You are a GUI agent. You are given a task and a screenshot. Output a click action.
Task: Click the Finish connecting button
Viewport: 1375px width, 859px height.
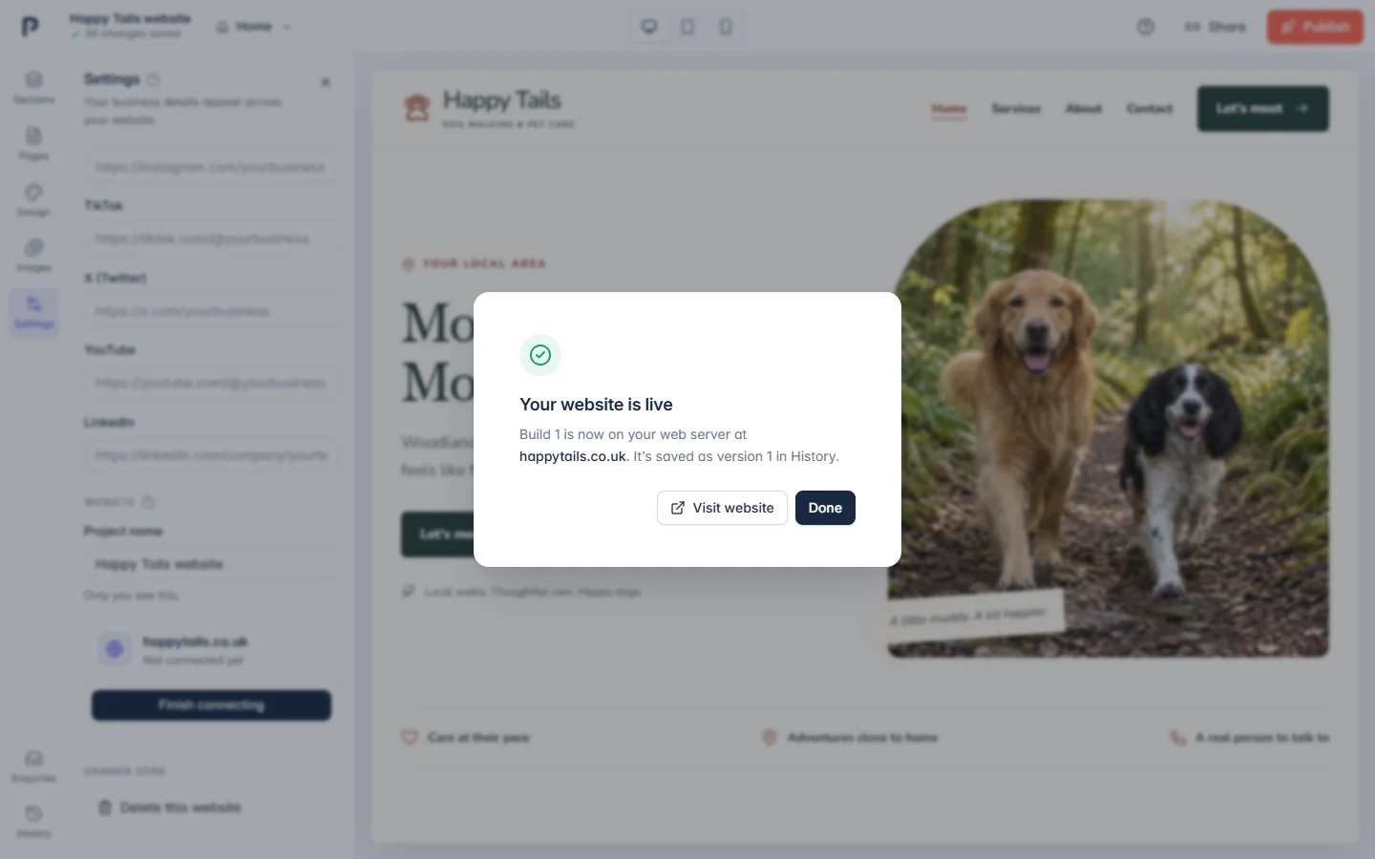211,705
